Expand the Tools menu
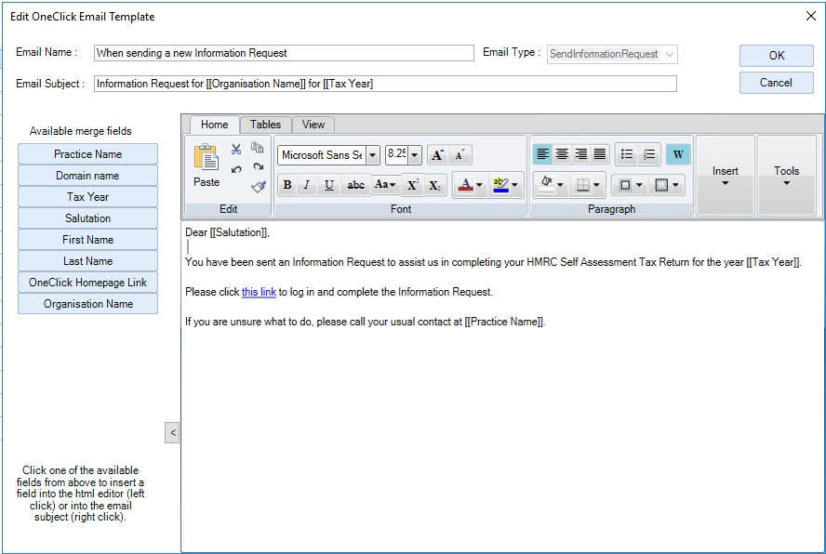Image resolution: width=826 pixels, height=554 pixels. tap(786, 176)
